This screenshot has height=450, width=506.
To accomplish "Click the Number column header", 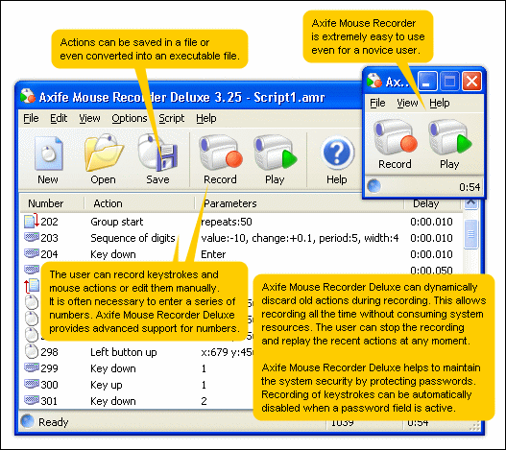I will (x=52, y=203).
